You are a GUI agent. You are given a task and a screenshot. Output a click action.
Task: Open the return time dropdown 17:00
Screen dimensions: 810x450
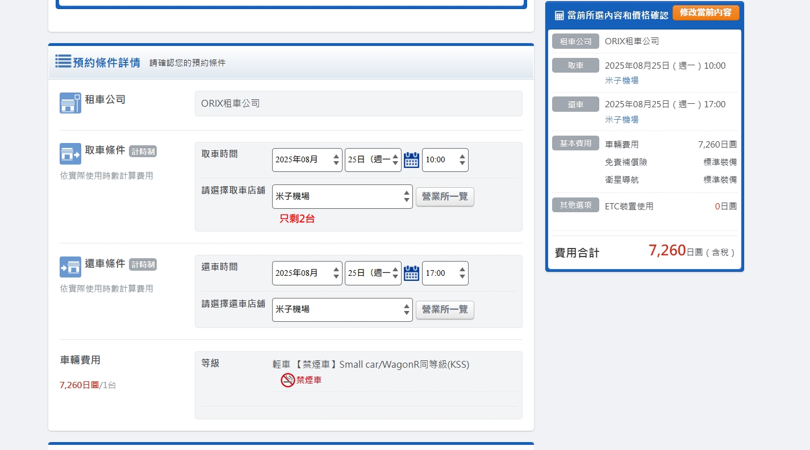point(445,273)
